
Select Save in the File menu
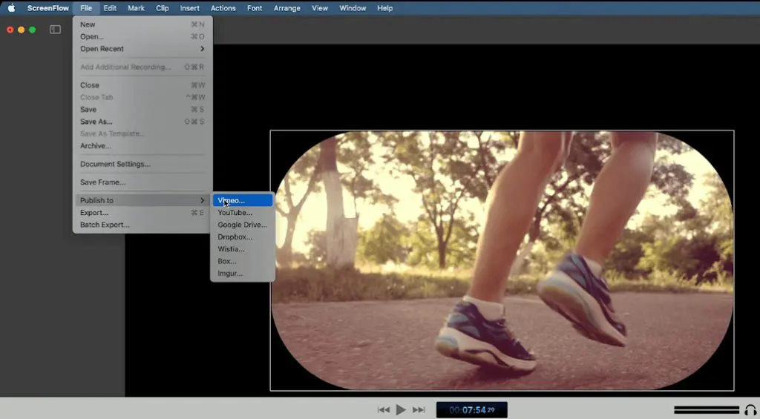click(x=142, y=110)
